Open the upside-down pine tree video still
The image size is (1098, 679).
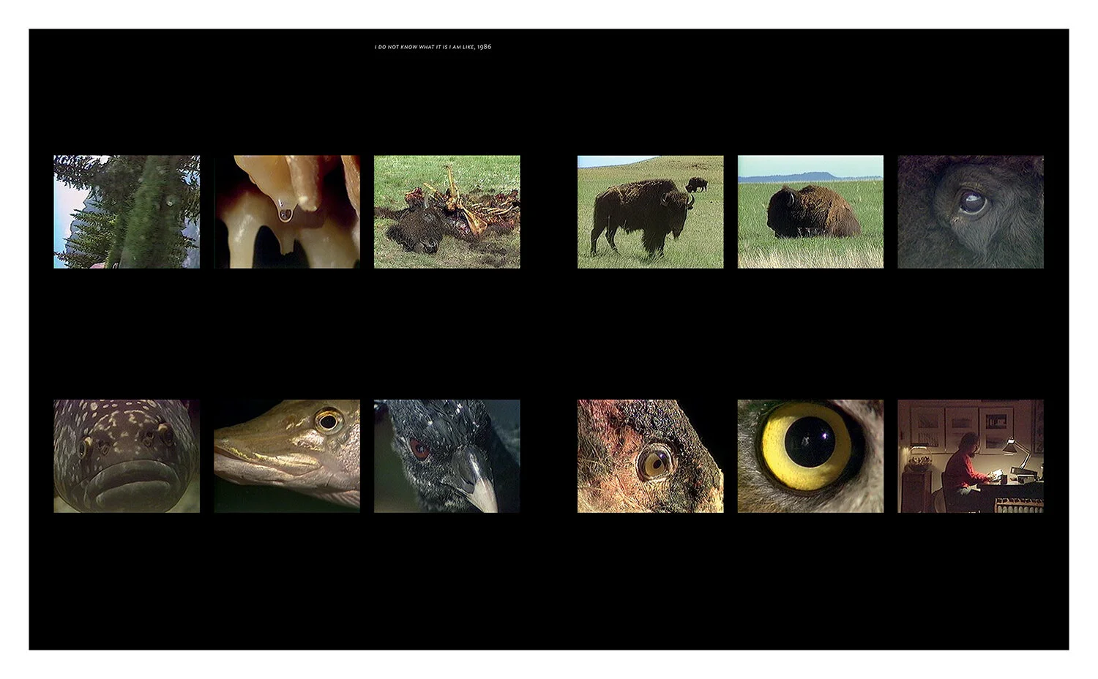(127, 211)
